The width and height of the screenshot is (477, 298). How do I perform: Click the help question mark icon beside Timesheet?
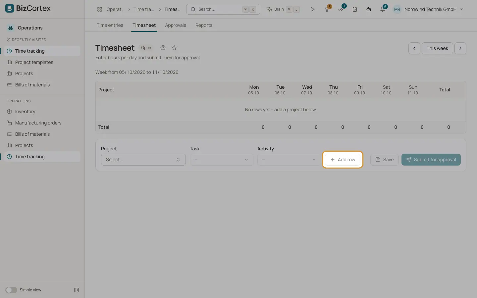coord(163,48)
